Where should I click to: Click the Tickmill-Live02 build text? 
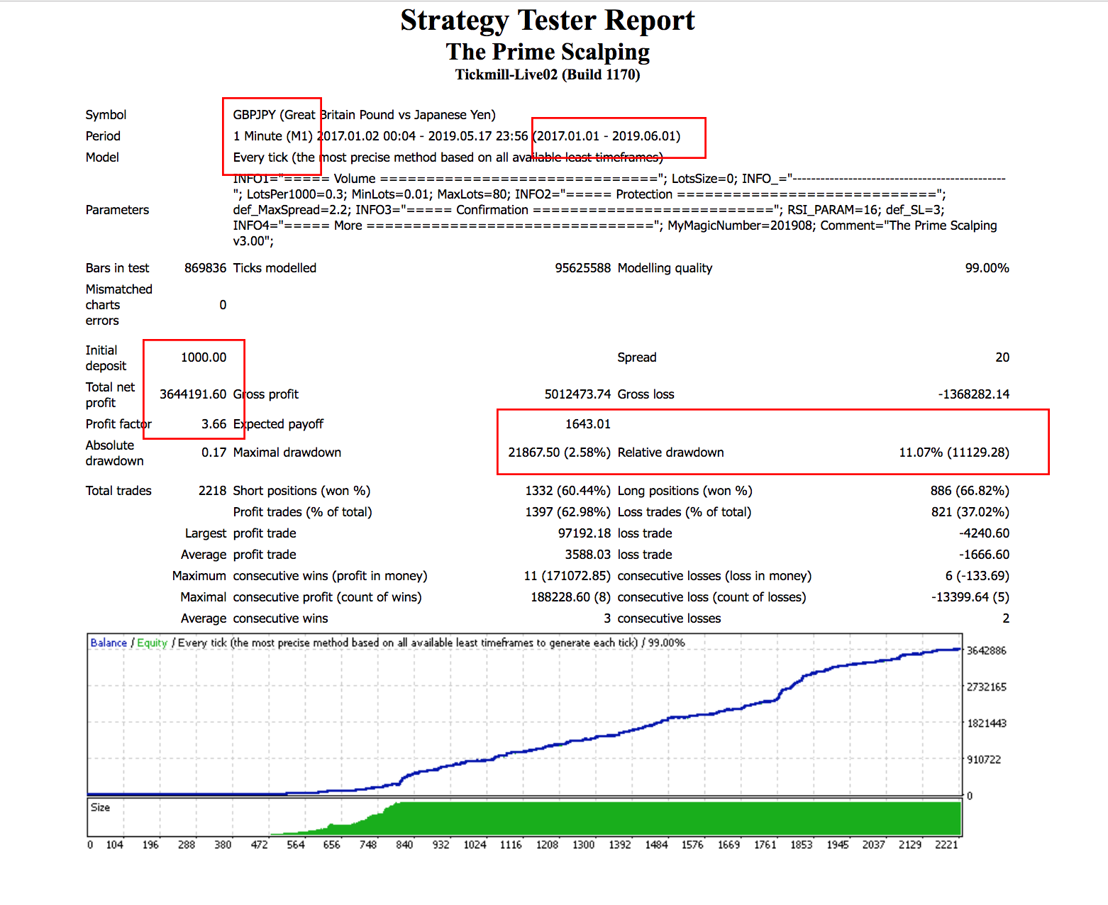pos(547,74)
